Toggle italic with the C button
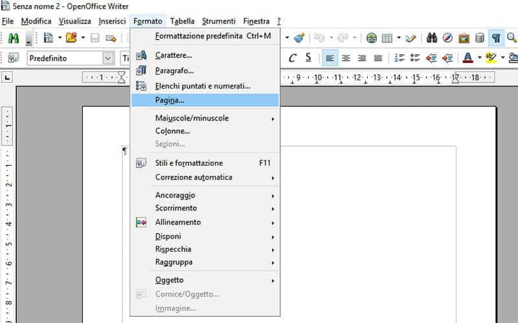 point(292,58)
